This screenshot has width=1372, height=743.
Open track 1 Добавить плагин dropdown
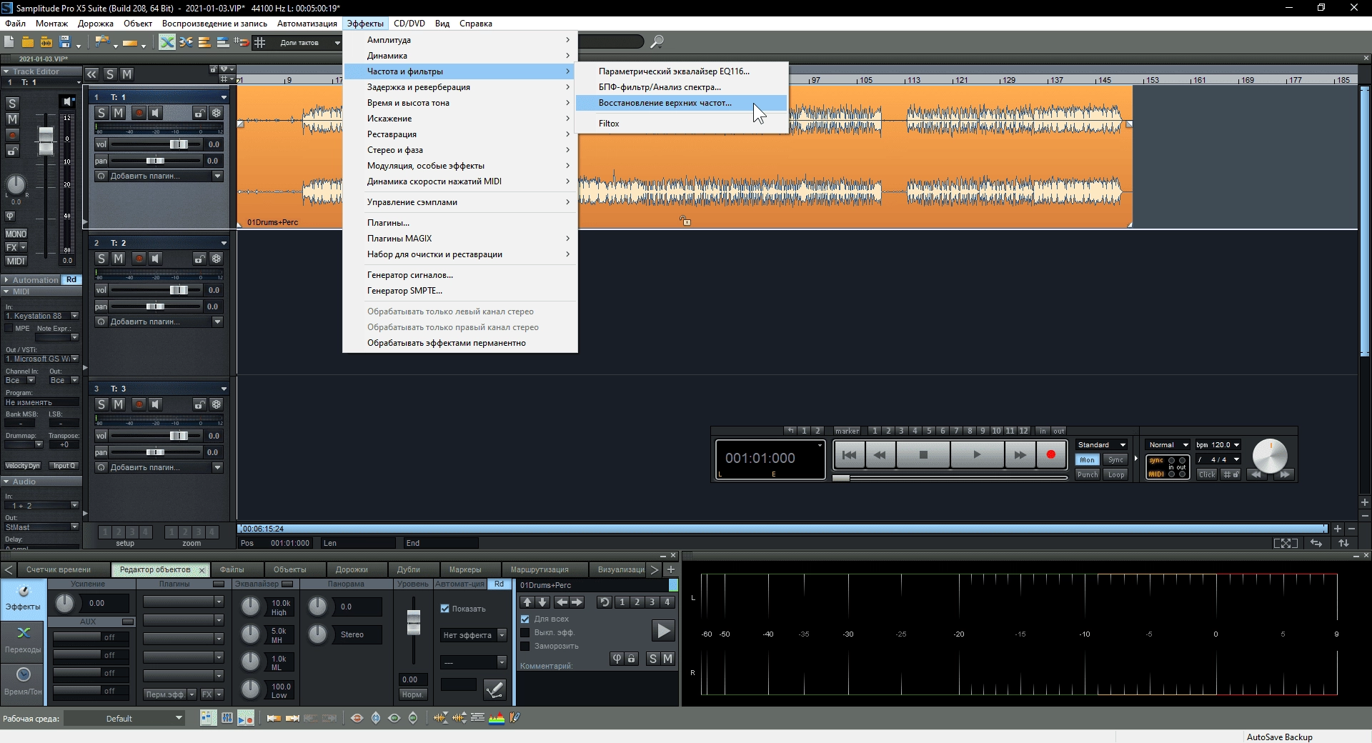[x=218, y=176]
